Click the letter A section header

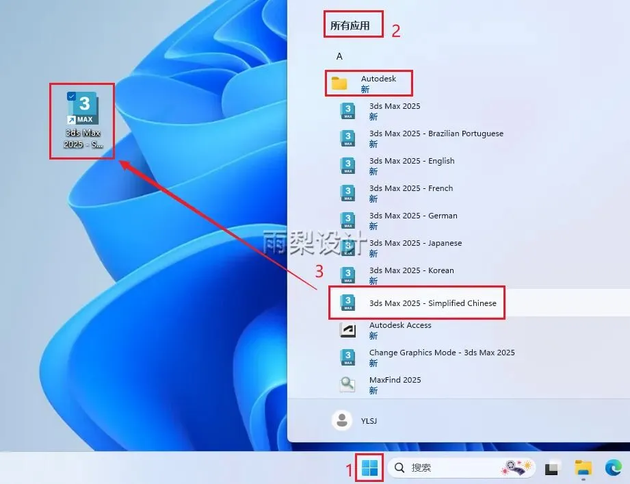point(339,56)
